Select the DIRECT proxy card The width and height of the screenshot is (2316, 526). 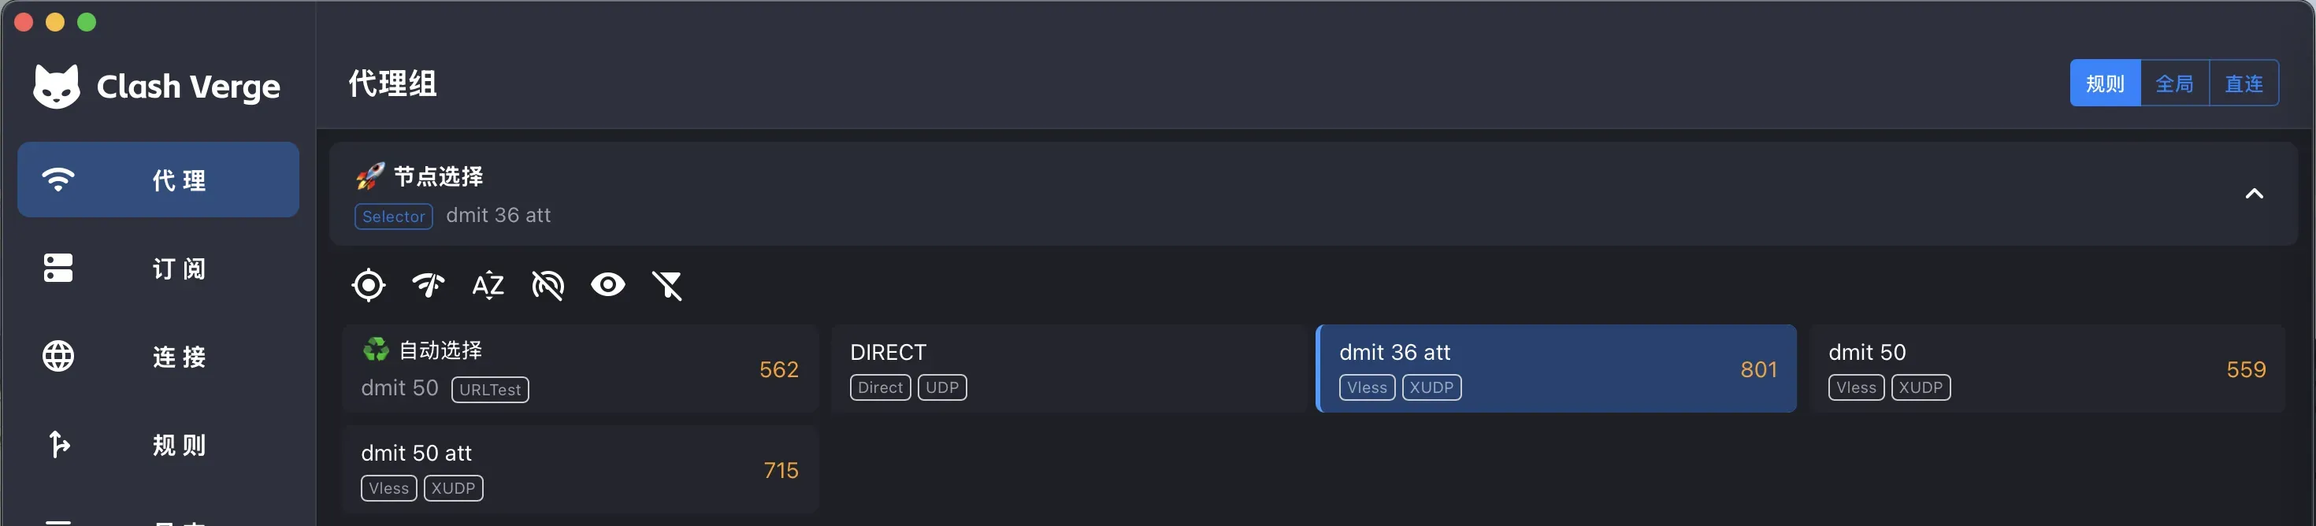1068,369
